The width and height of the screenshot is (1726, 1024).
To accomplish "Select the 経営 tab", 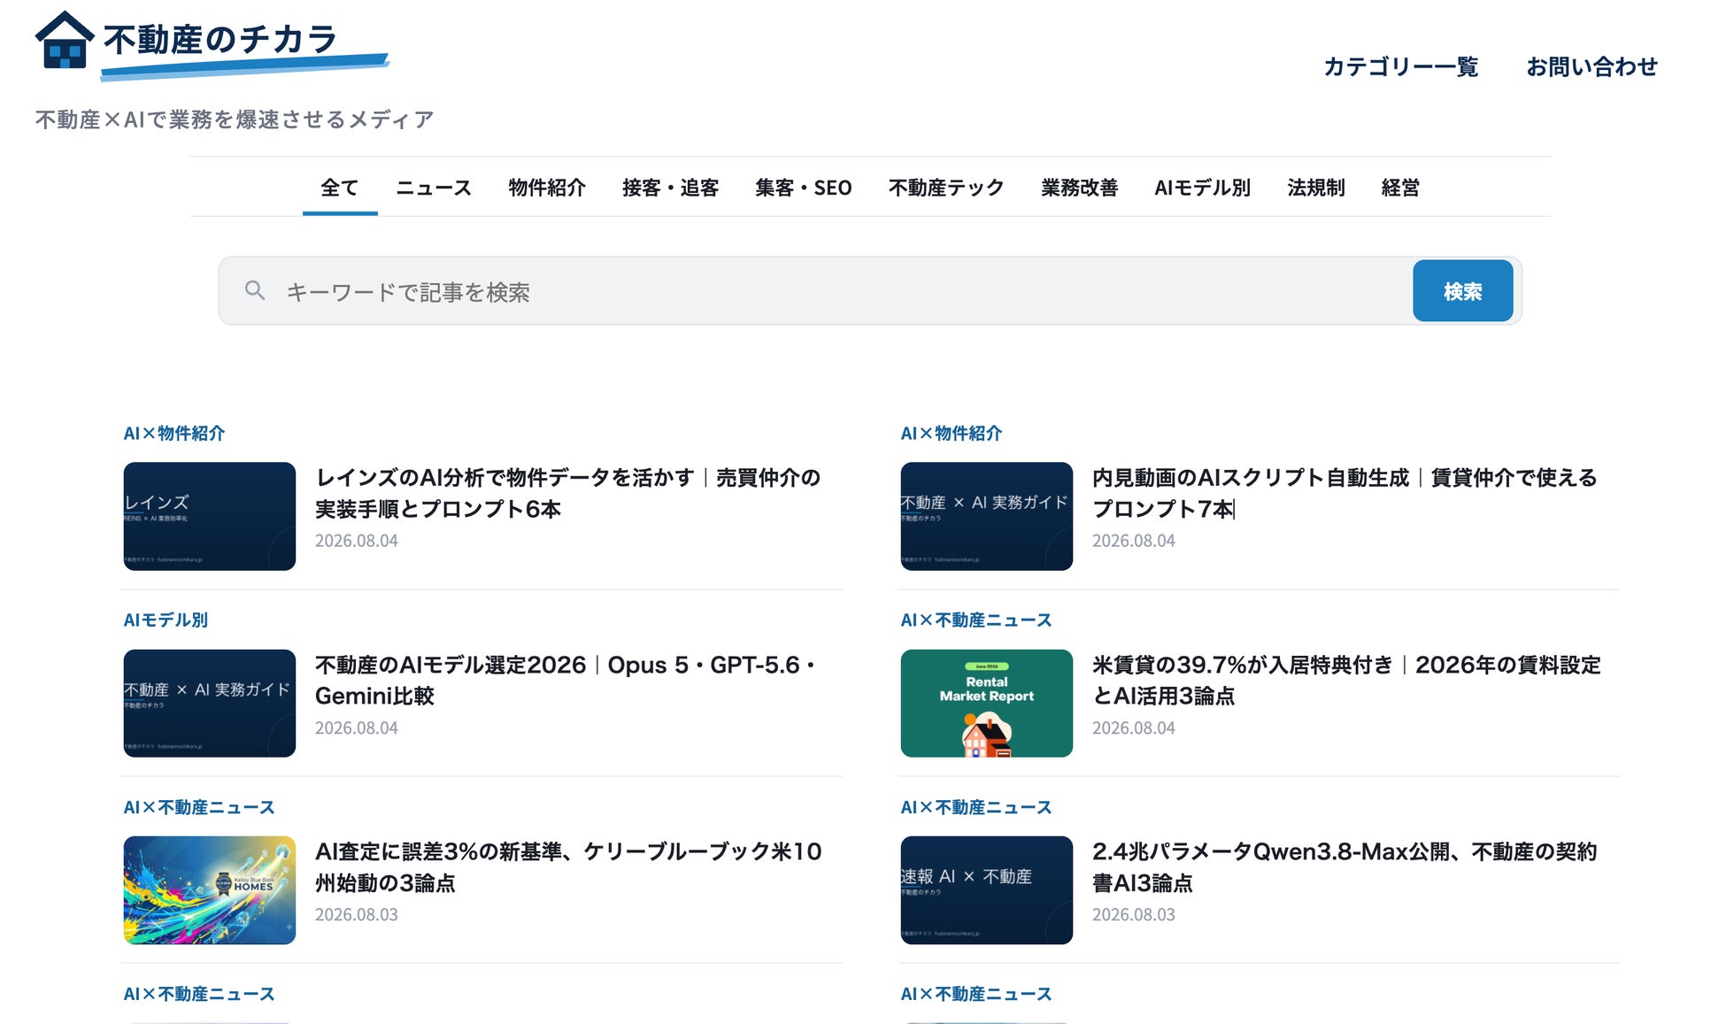I will click(1400, 188).
